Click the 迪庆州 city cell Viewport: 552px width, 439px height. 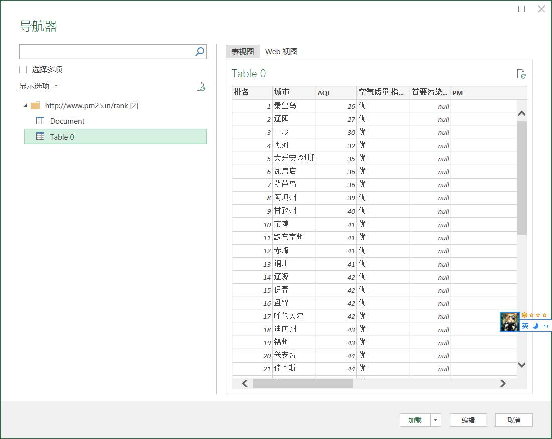pos(294,329)
